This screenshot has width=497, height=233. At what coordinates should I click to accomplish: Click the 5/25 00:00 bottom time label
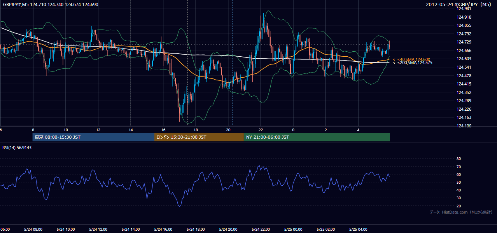293,230
